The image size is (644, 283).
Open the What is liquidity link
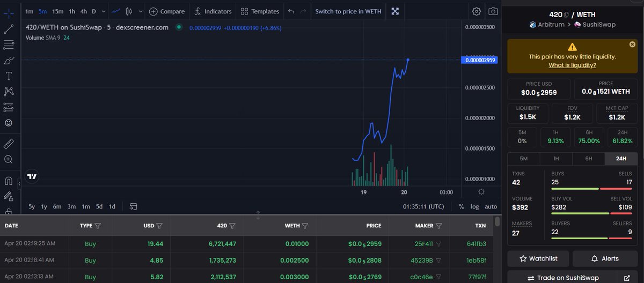coord(572,65)
